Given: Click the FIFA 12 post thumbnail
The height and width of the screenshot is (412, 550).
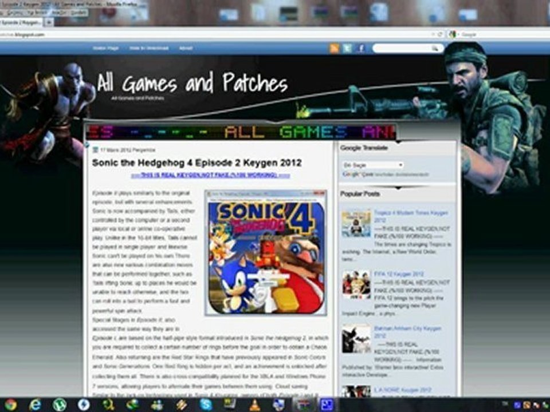Looking at the screenshot, I should [356, 284].
